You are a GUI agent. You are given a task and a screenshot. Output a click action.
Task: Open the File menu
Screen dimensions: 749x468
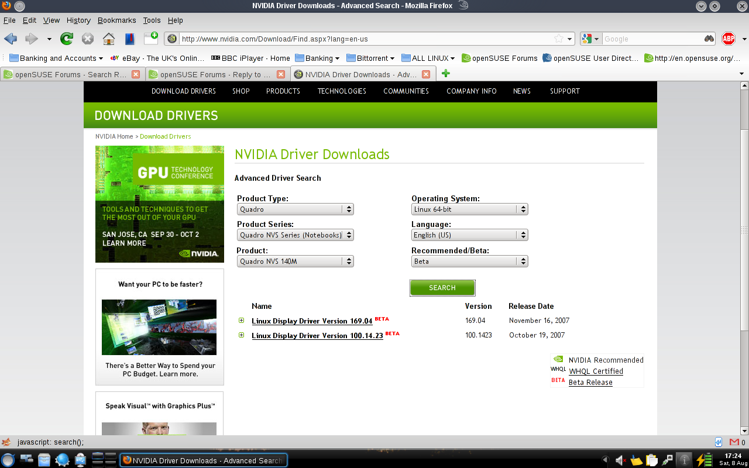pyautogui.click(x=9, y=20)
